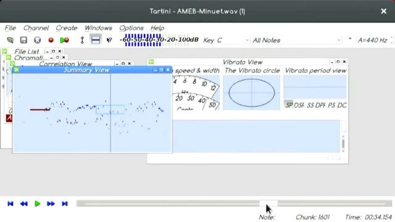Maximize the File List subwindow
This screenshot has width=395, height=222.
(54, 51)
